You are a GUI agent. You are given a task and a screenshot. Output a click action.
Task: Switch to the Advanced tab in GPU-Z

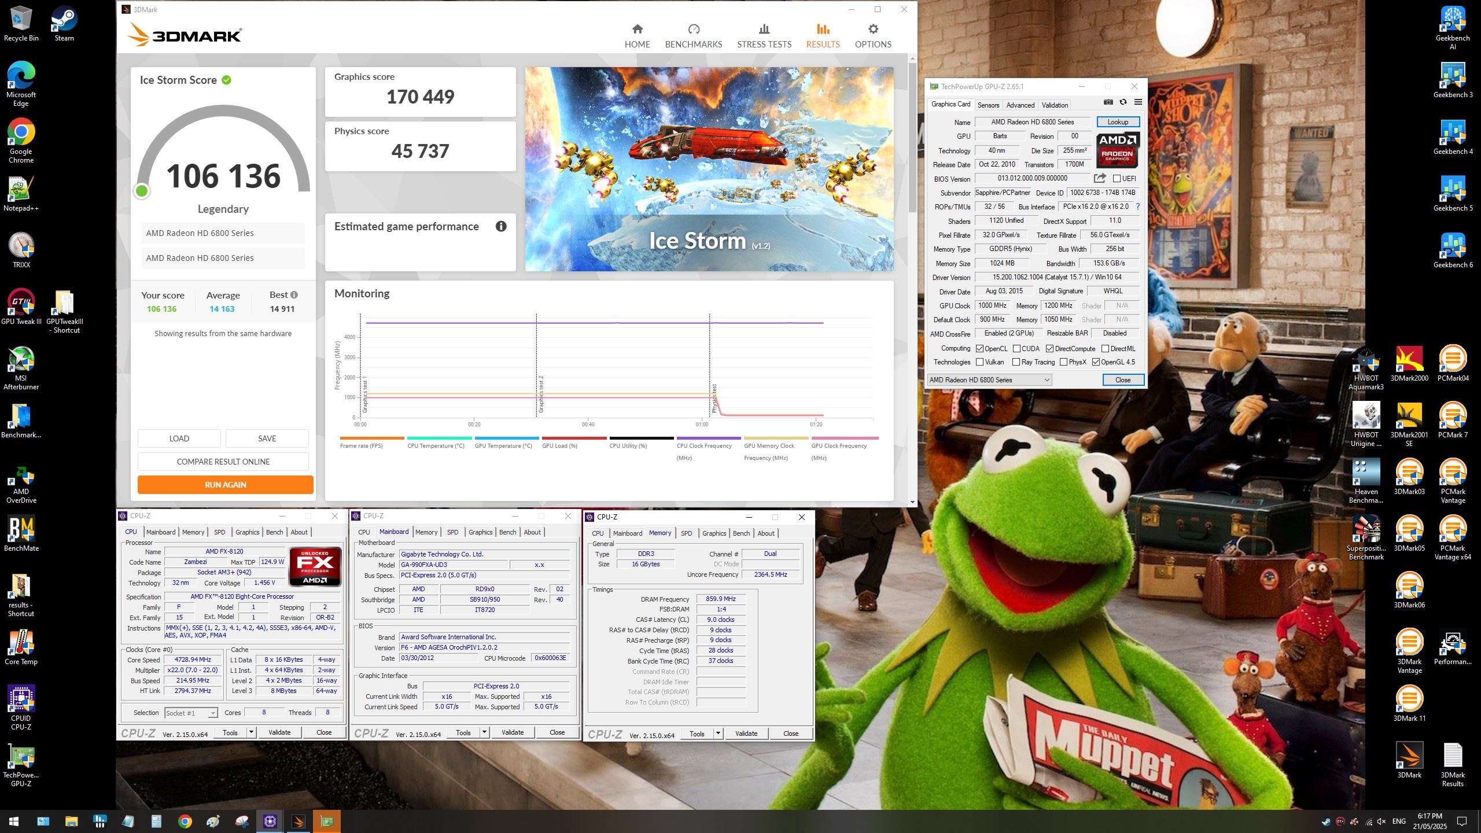(1020, 105)
